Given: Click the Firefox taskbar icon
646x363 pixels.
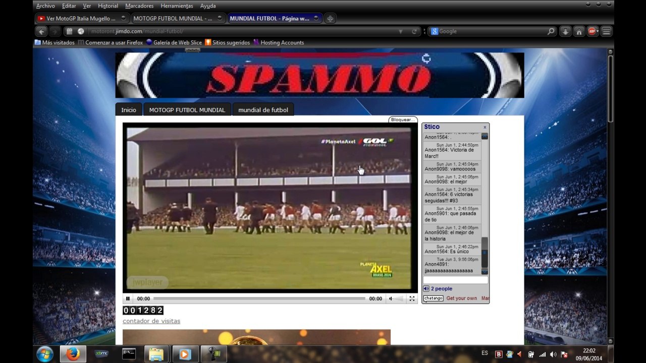Looking at the screenshot, I should tap(73, 354).
